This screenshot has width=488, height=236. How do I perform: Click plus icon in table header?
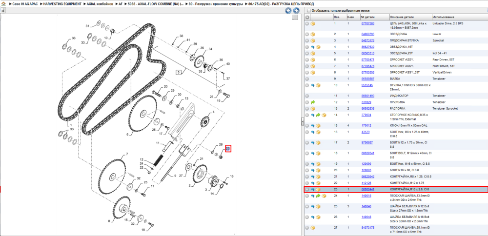coord(307,17)
